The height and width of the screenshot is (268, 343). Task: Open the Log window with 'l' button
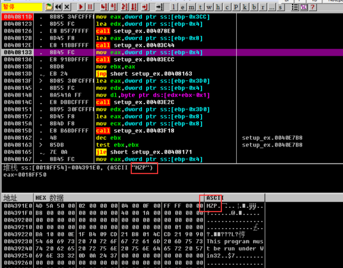click(x=173, y=7)
